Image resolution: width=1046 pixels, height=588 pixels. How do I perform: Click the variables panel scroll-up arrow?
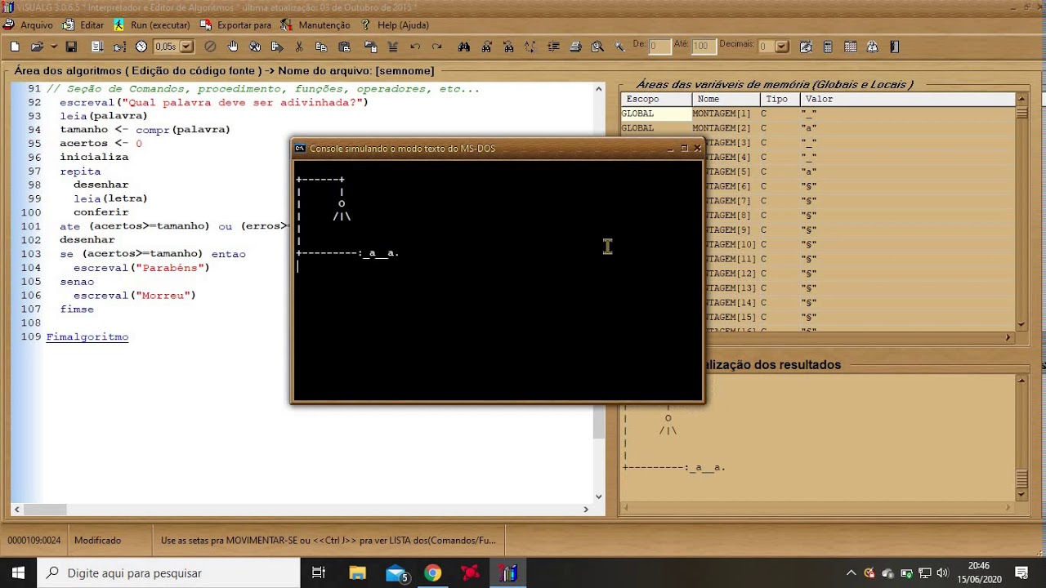(1021, 100)
